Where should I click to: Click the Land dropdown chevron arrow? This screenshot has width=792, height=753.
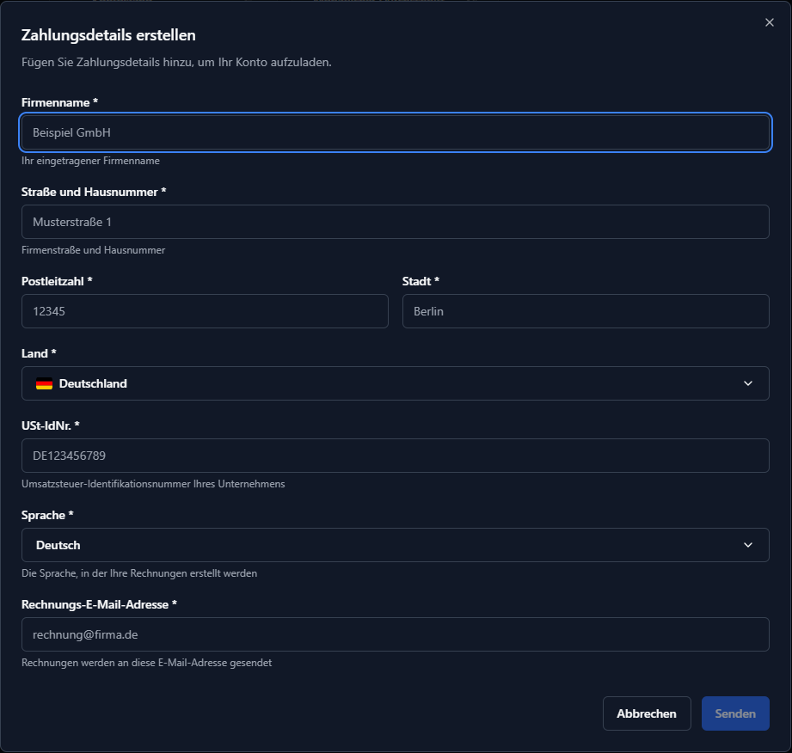[x=747, y=383]
